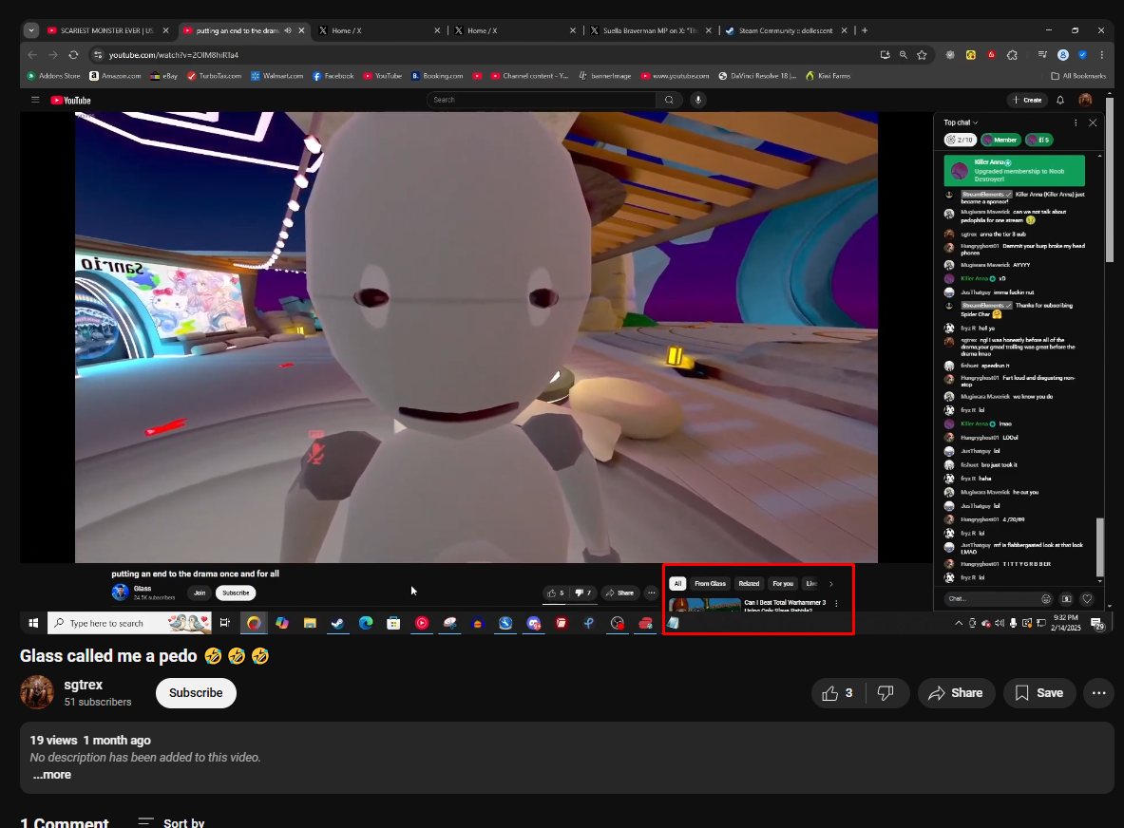The width and height of the screenshot is (1124, 828).
Task: Bookmark page with the star icon
Action: pos(922,55)
